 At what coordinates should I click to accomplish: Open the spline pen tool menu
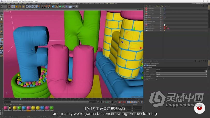pos(57,6)
